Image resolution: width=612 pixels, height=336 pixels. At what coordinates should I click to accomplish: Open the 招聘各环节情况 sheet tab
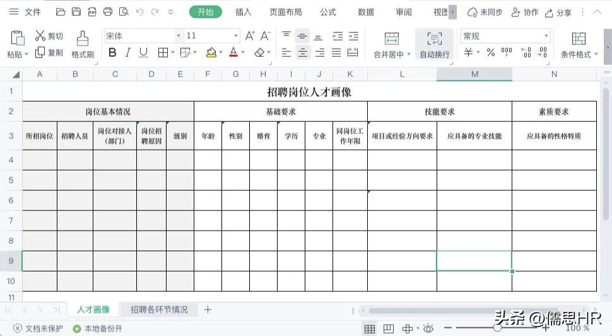159,309
